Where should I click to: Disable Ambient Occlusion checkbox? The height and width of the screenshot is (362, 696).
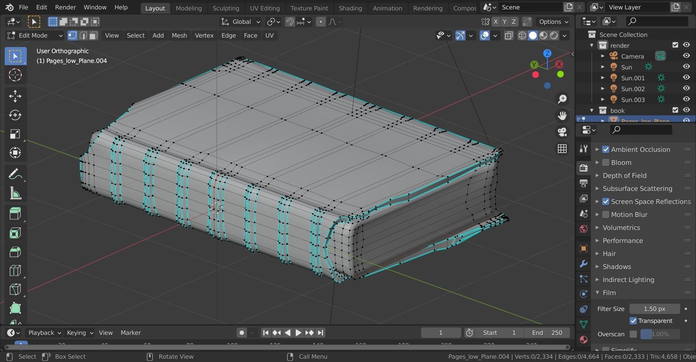click(x=606, y=149)
